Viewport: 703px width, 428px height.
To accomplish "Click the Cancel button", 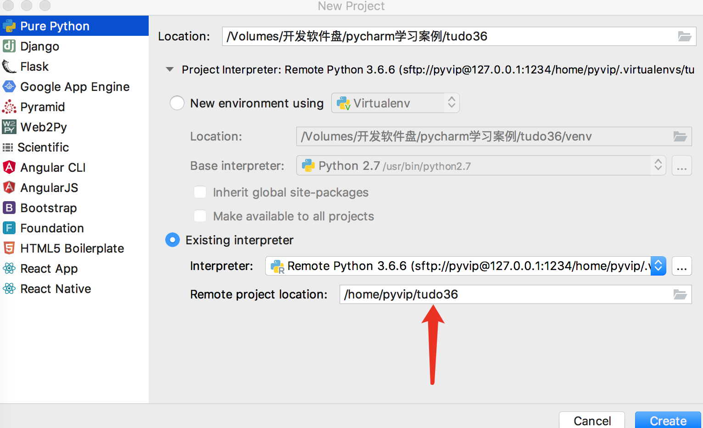I will 592,420.
